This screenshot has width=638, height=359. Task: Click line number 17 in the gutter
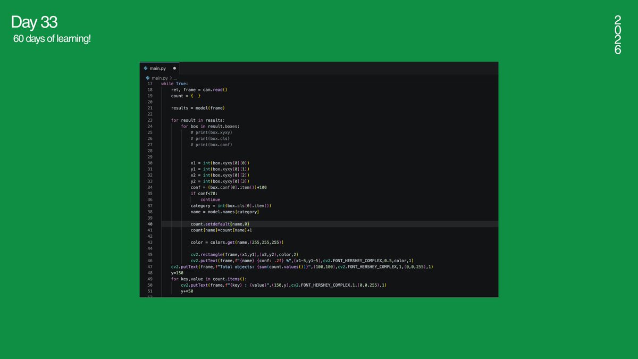pos(149,84)
